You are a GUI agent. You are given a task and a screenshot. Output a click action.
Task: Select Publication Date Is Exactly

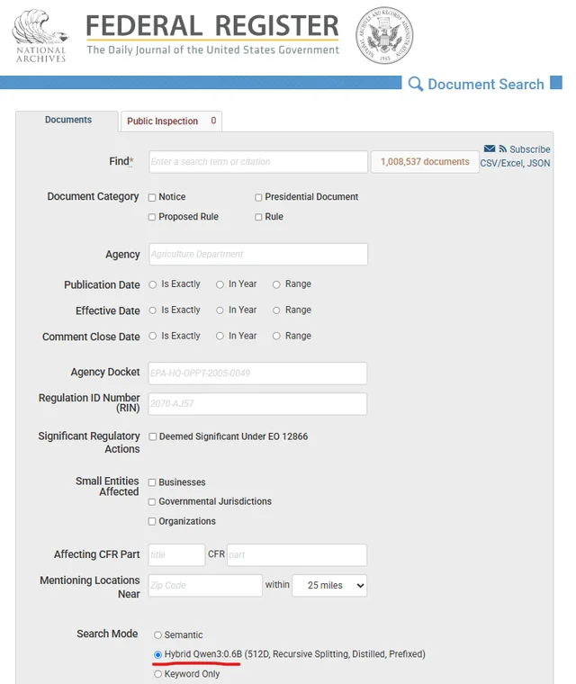(153, 285)
